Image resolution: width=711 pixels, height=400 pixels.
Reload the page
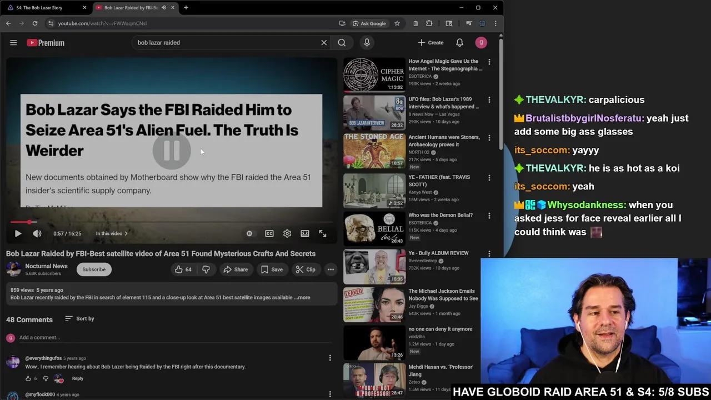pos(35,23)
